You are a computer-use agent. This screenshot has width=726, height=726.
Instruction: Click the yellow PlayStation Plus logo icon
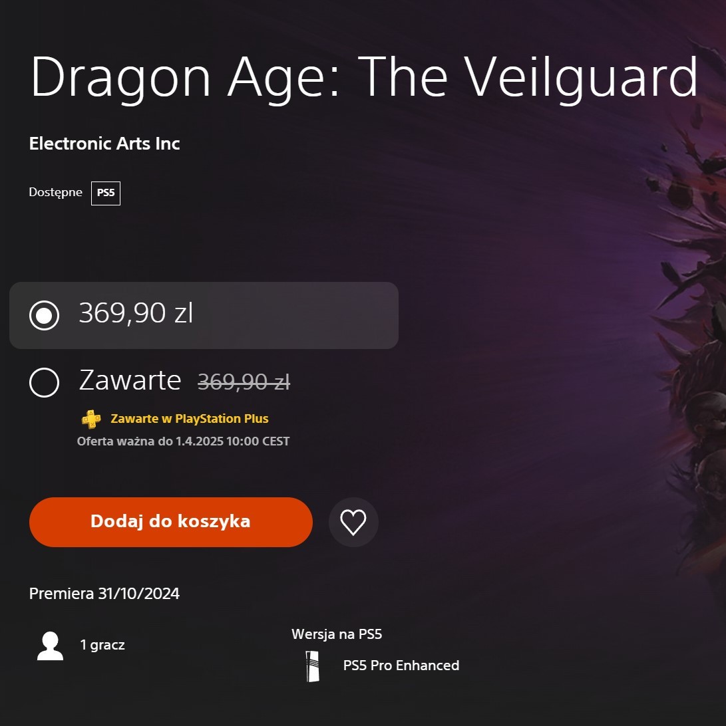coord(91,419)
